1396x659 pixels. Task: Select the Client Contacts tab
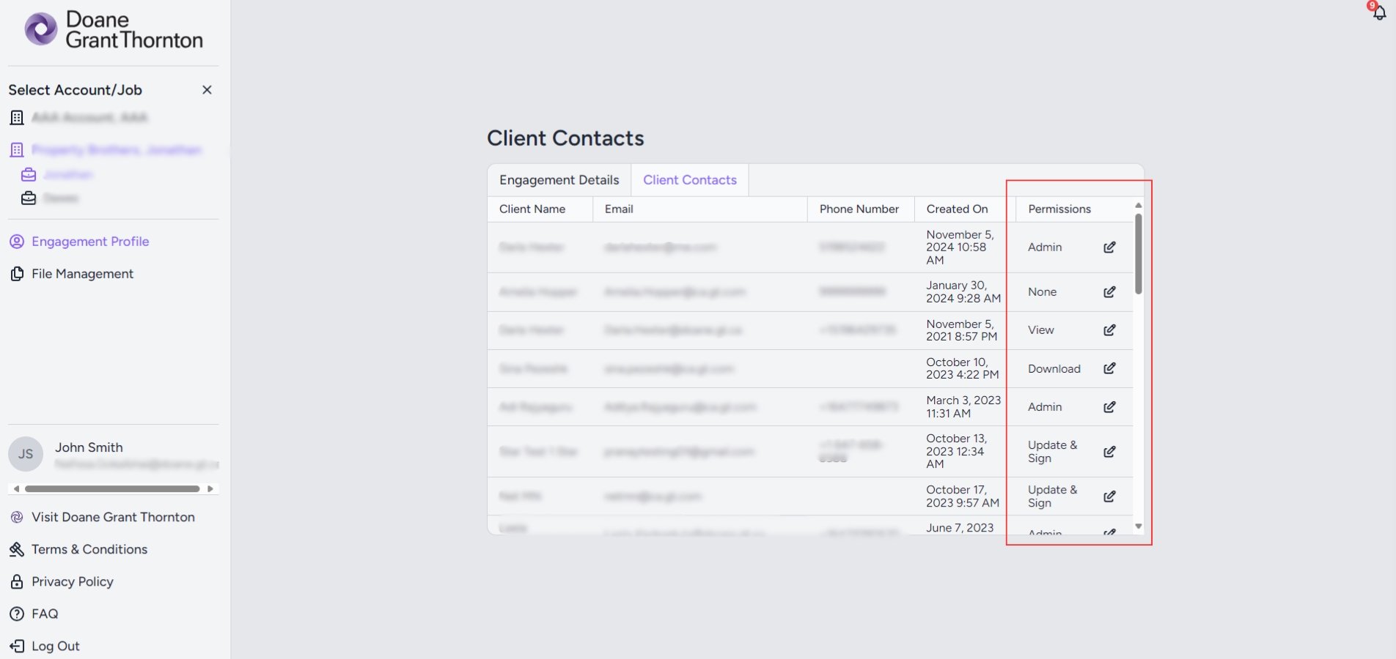pos(689,180)
